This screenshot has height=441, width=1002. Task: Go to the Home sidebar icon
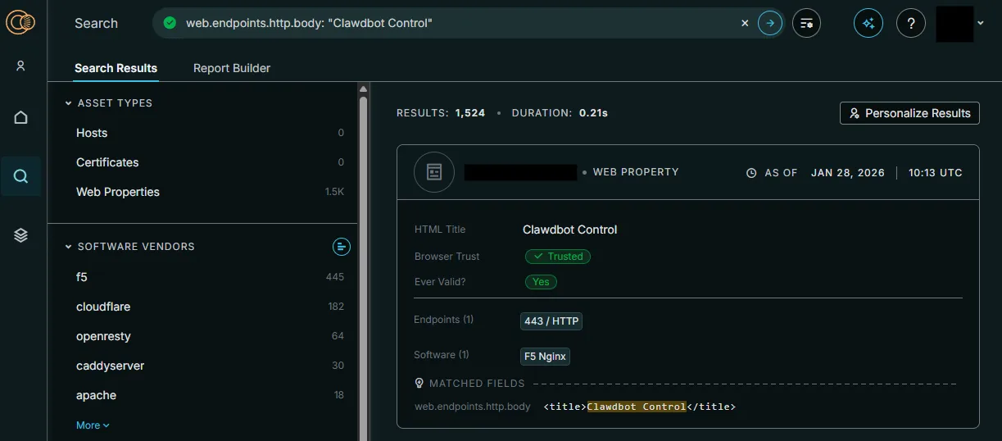[21, 118]
